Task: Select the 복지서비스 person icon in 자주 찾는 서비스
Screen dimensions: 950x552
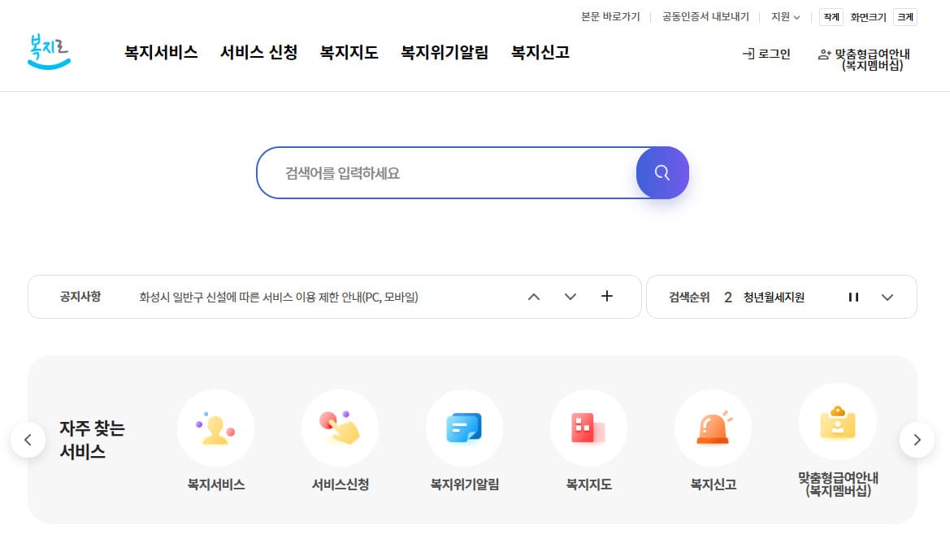Action: pyautogui.click(x=215, y=428)
